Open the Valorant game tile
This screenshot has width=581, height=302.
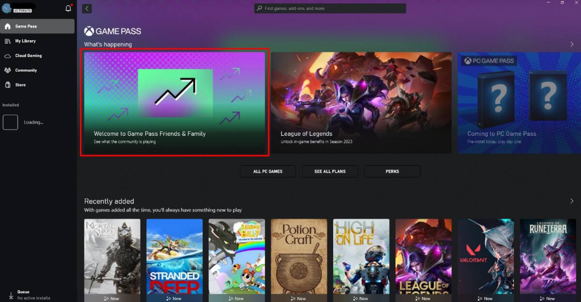486,260
